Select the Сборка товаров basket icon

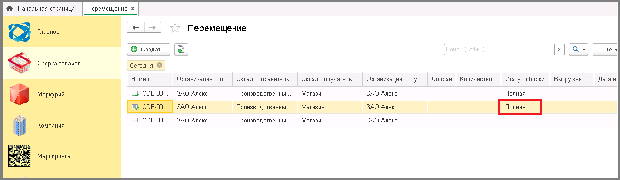[x=20, y=63]
